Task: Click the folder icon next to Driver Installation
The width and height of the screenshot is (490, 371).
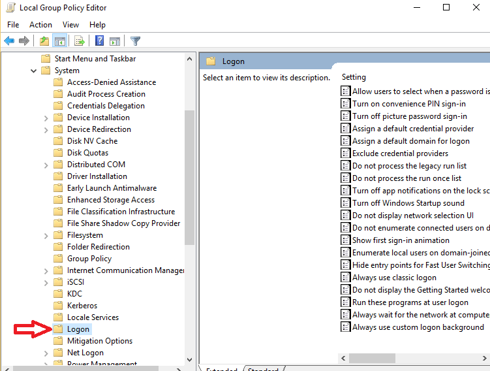Action: (x=58, y=176)
